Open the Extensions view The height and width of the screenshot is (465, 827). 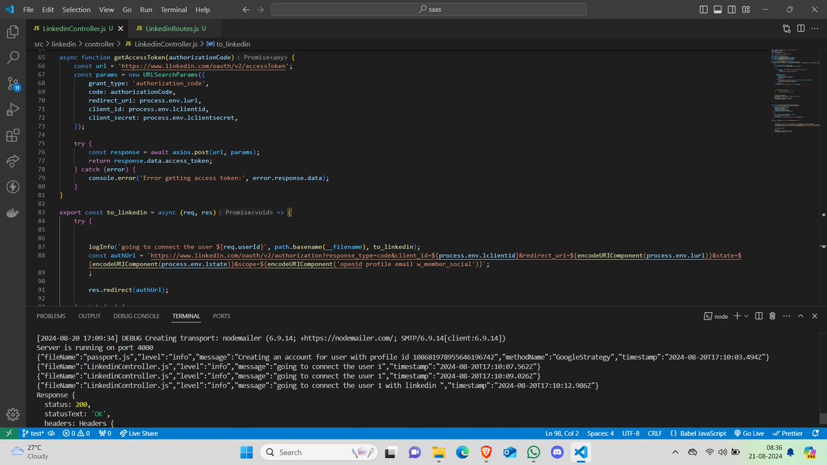click(12, 136)
